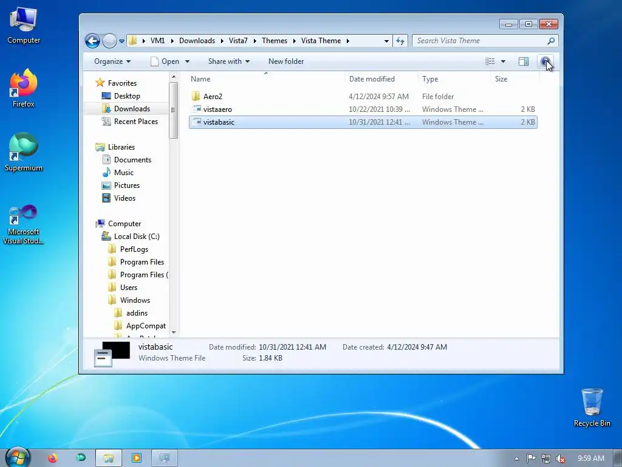Click the Recycle Bin desktop icon
Screen dimensions: 622x467
592,407
